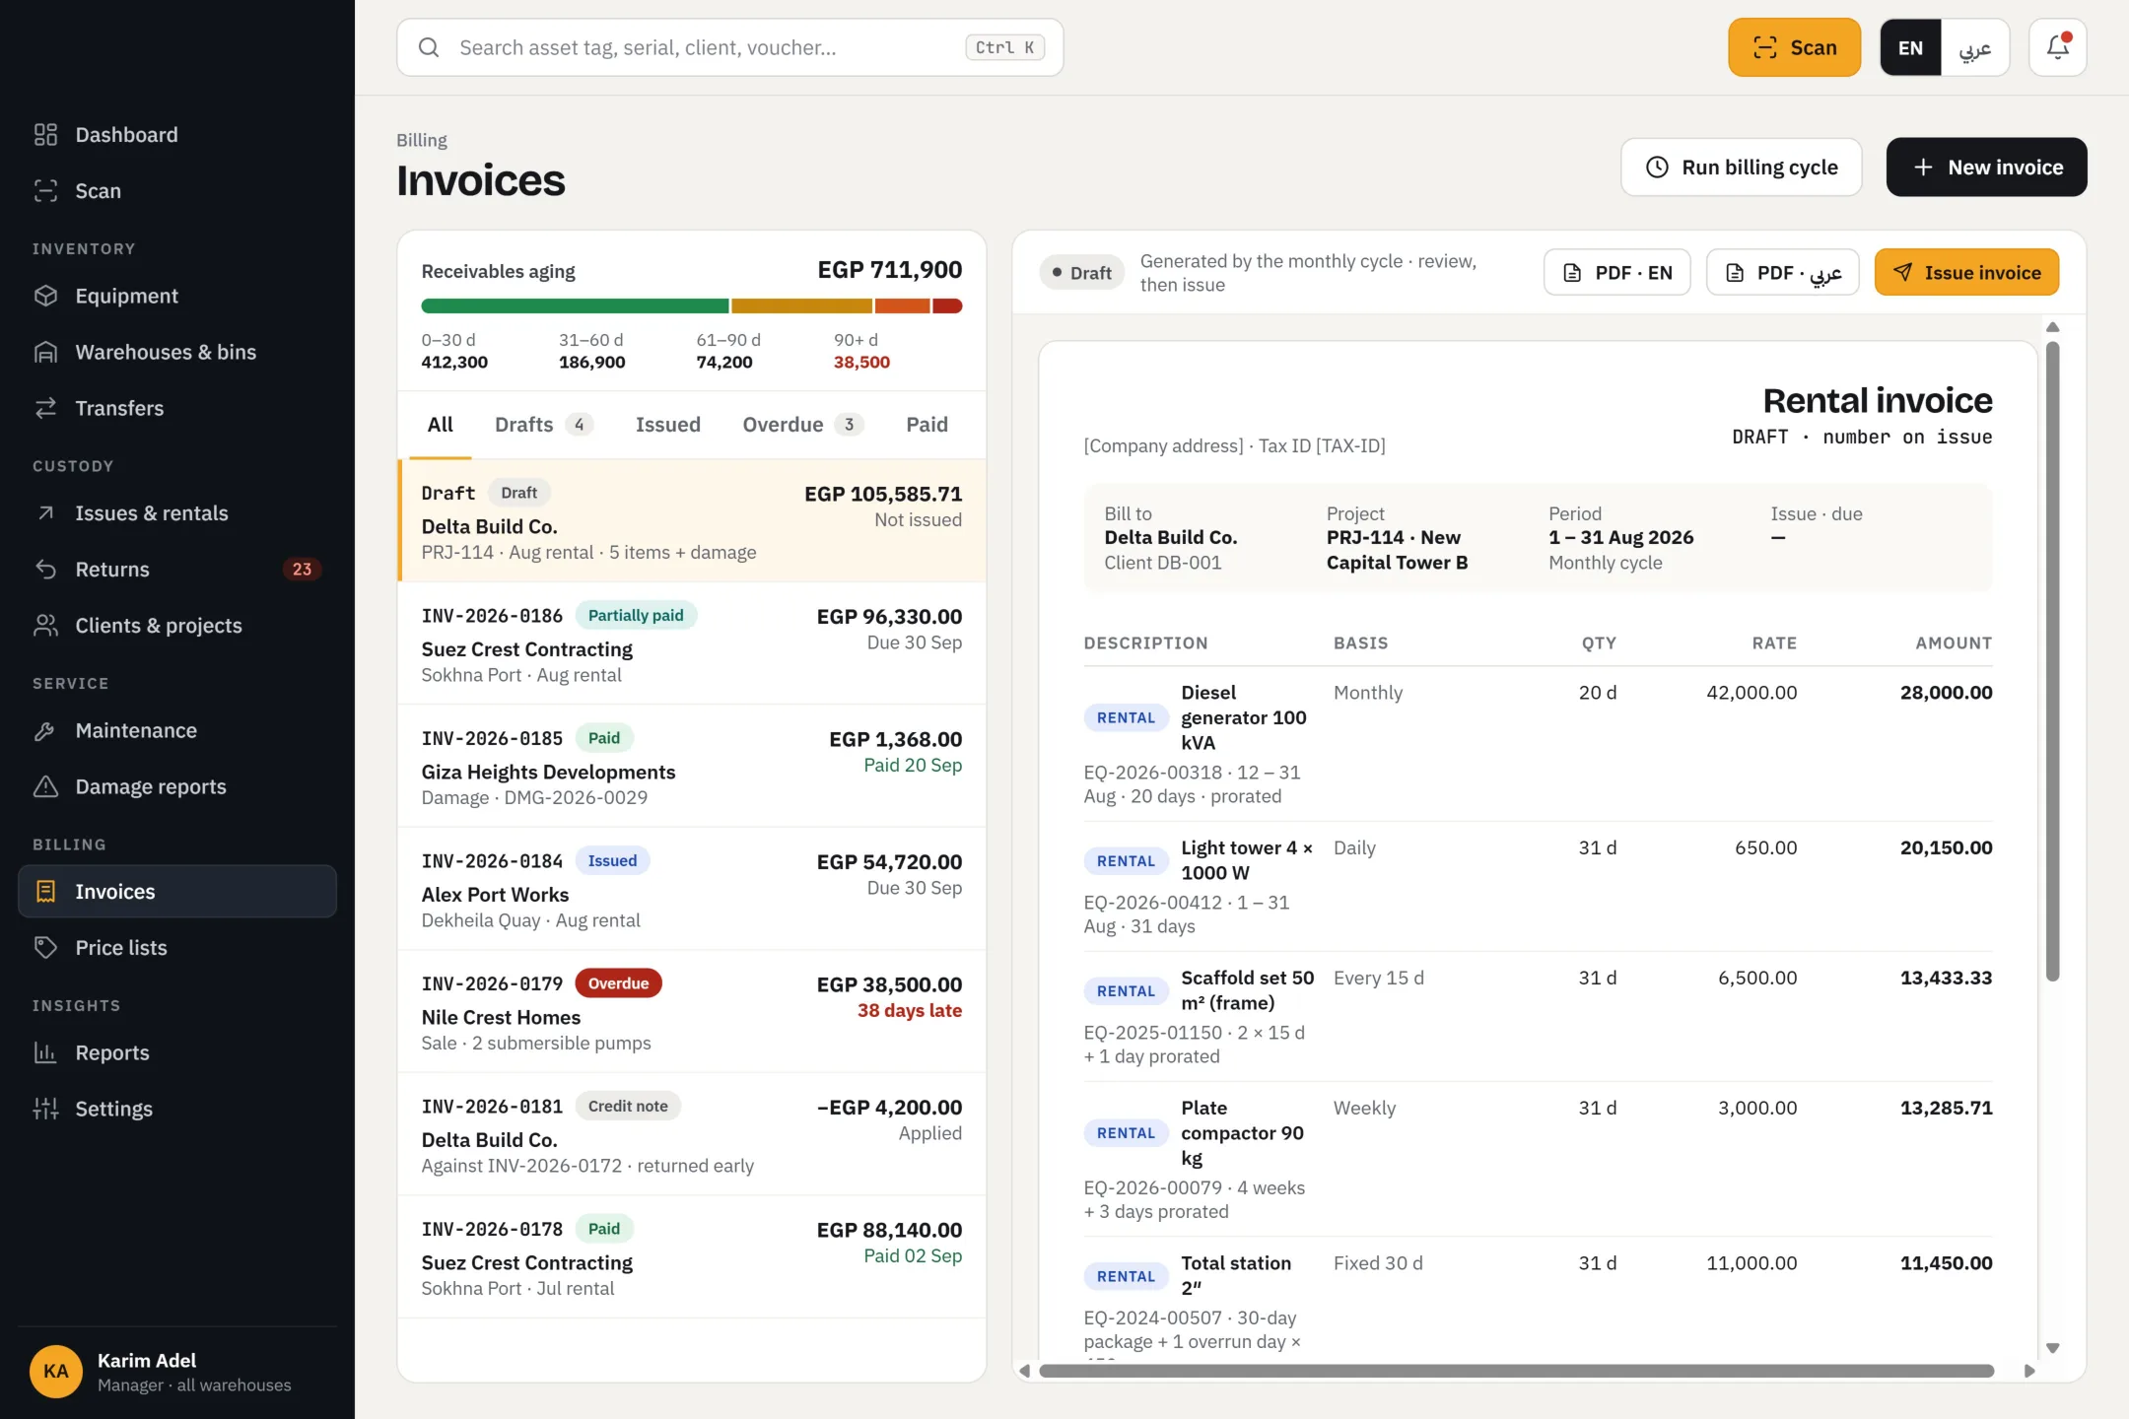2129x1419 pixels.
Task: Open Damage reports warning icon
Action: (45, 786)
